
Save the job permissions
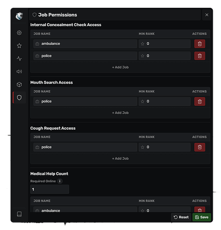[x=202, y=217]
